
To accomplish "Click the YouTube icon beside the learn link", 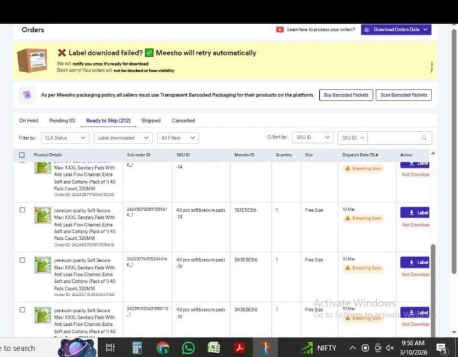I will pyautogui.click(x=280, y=30).
